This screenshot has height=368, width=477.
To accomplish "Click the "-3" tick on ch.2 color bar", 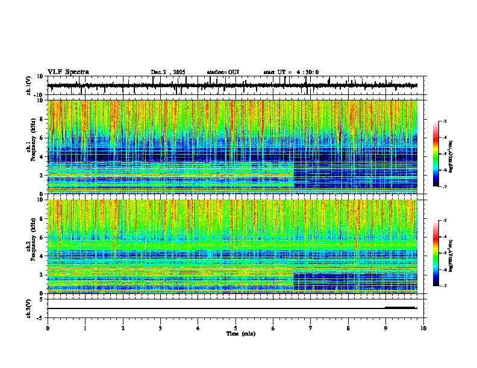I will pyautogui.click(x=444, y=221).
